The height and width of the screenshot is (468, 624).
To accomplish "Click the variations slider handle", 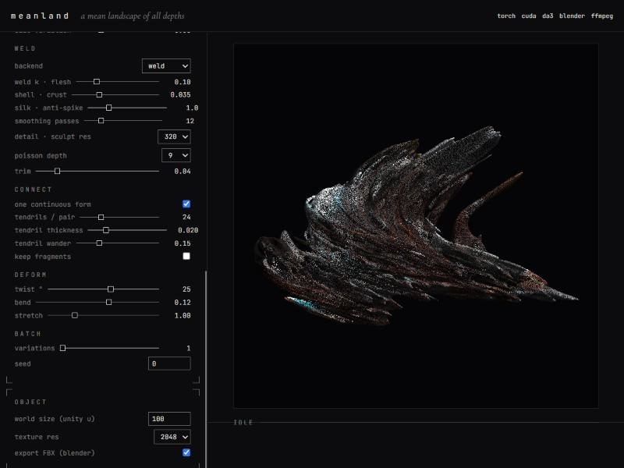I will tap(62, 348).
